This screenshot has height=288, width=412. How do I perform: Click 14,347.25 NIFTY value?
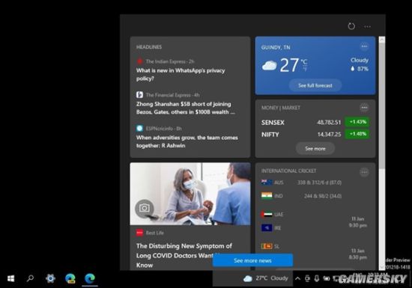coord(329,135)
